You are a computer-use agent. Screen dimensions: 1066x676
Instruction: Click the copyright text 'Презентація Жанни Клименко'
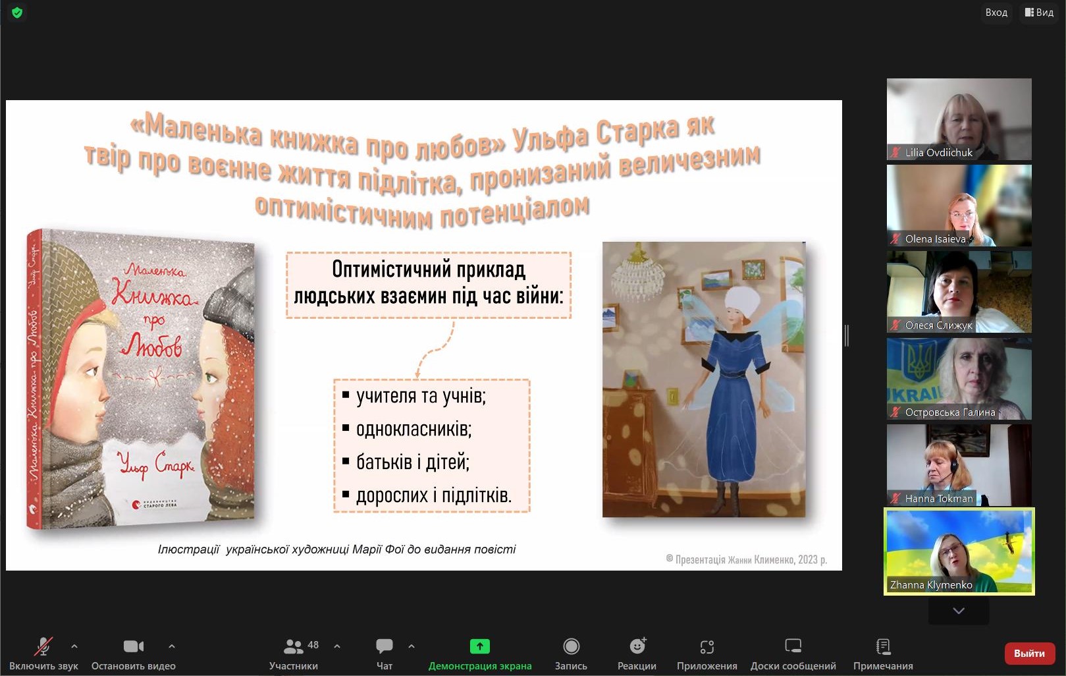pyautogui.click(x=747, y=559)
